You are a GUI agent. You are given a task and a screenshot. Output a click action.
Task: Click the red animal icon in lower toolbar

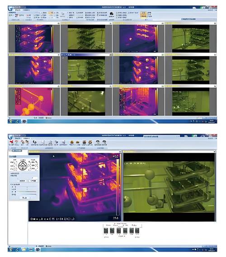pyautogui.click(x=11, y=142)
